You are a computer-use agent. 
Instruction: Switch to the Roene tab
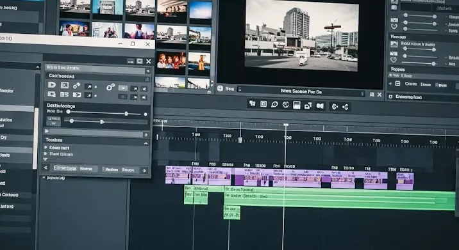(x=86, y=169)
